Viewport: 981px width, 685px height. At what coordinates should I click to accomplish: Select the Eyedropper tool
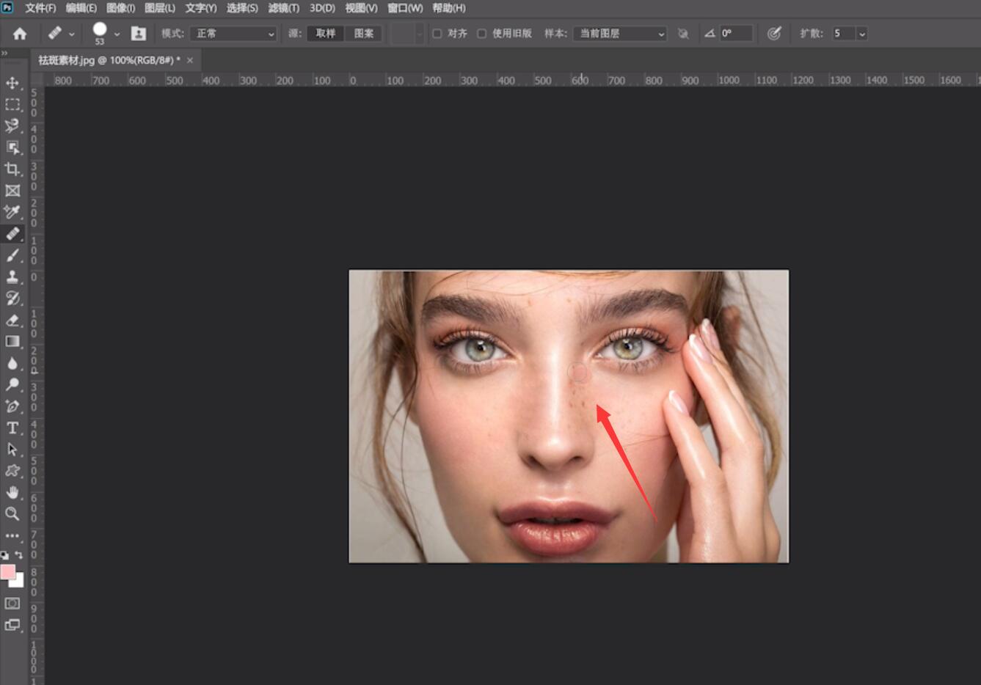(12, 212)
